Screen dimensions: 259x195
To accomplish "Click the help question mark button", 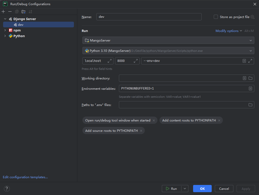I will [7, 189].
